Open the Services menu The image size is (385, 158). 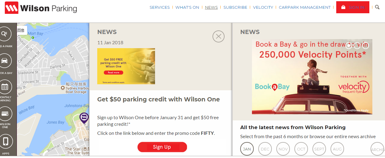pyautogui.click(x=160, y=7)
